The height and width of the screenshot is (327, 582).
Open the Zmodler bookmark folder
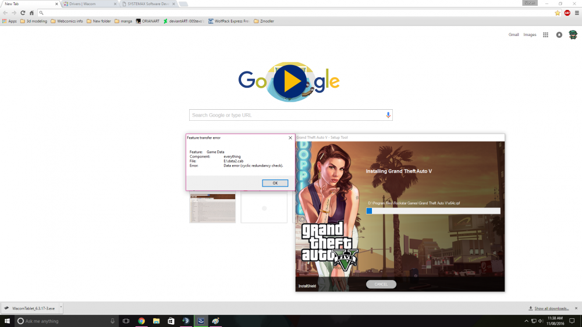[x=264, y=21]
